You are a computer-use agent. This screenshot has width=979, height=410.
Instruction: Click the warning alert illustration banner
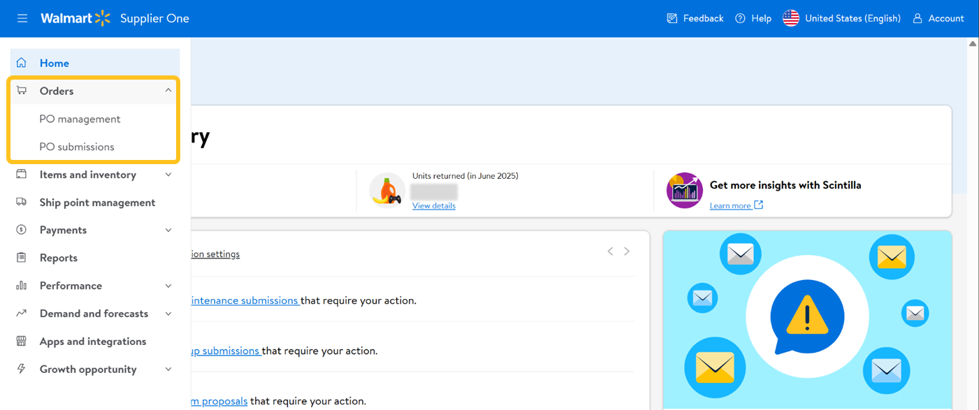point(807,320)
